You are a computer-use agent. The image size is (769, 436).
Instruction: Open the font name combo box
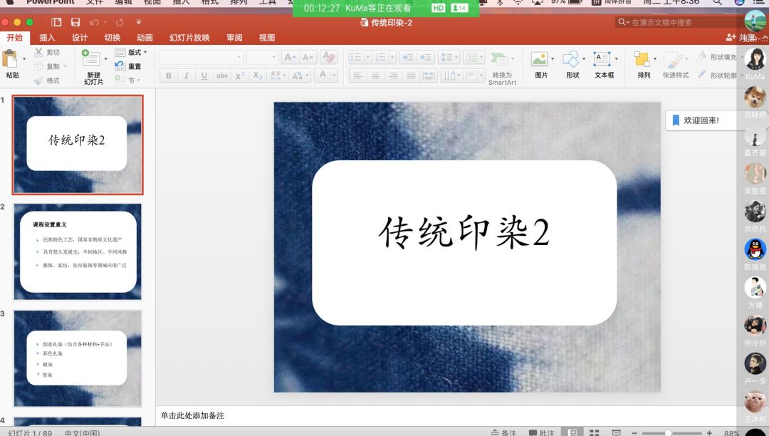pos(201,57)
